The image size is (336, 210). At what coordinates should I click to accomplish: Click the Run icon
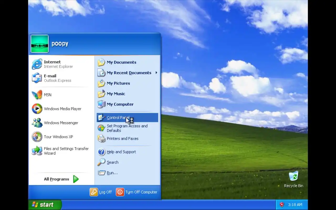[101, 173]
